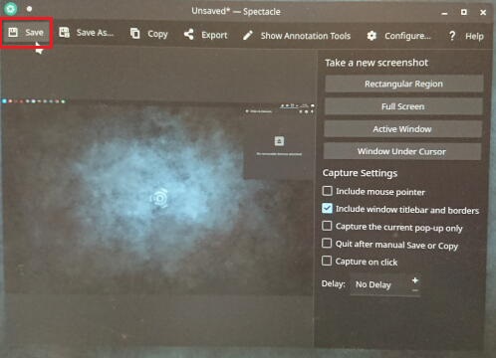Open Configure via the gear icon
This screenshot has width=496, height=358.
(372, 36)
